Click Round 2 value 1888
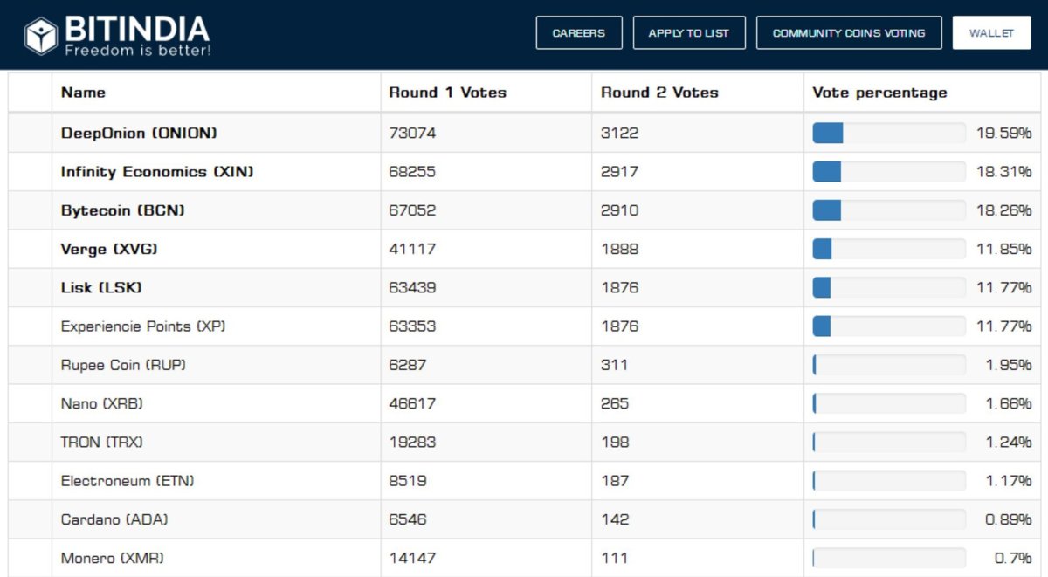This screenshot has width=1048, height=577. [x=620, y=249]
